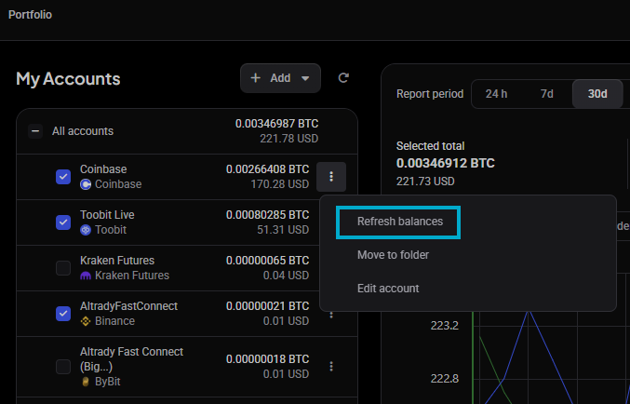Screen dimensions: 630x404
Task: Choose Edit account menu entry
Action: (388, 289)
